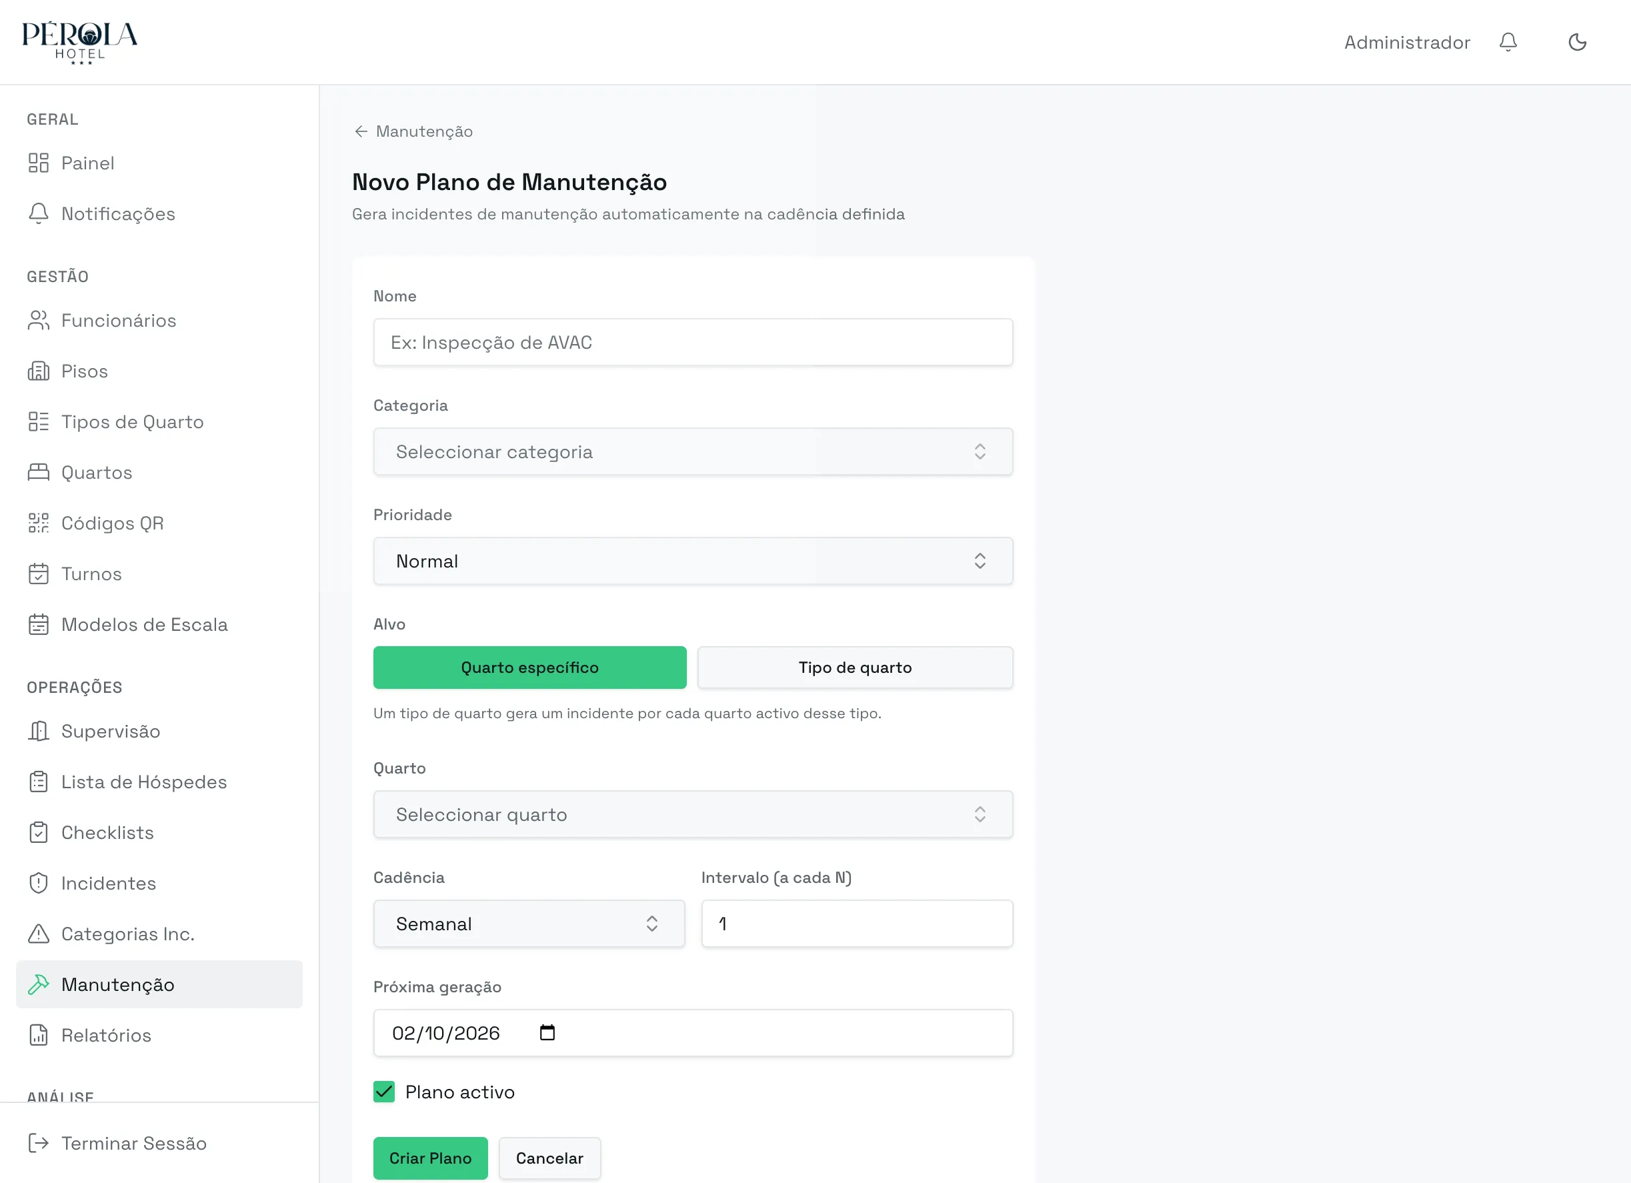Click the Supervisão door icon
The height and width of the screenshot is (1183, 1631).
[39, 731]
